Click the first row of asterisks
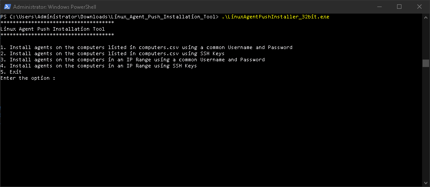Screen dimensions: 430x187 coord(57,23)
